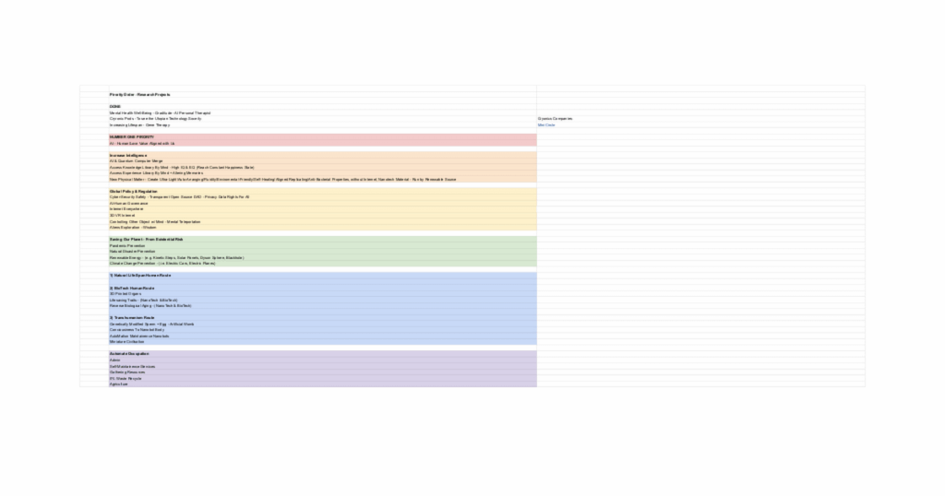Select the 'Cryonics Pods' row
Image resolution: width=945 pixels, height=496 pixels.
(x=322, y=119)
